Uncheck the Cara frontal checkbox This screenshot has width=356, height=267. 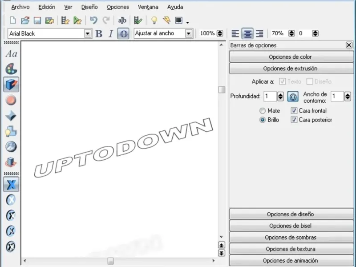(x=294, y=110)
